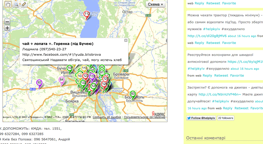Click red map marker number 112
The width and height of the screenshot is (263, 144).
[x=87, y=14]
